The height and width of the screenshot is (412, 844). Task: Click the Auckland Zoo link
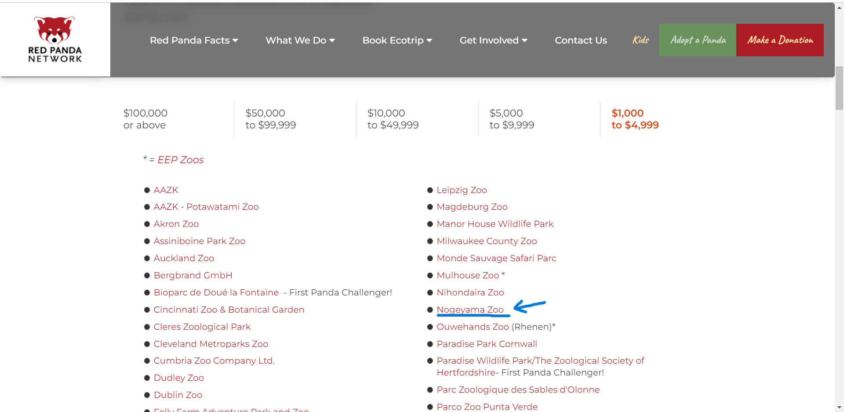click(x=184, y=259)
